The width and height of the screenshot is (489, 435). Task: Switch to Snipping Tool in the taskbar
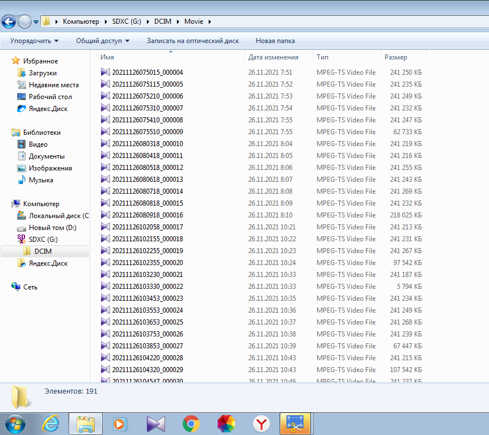(295, 424)
